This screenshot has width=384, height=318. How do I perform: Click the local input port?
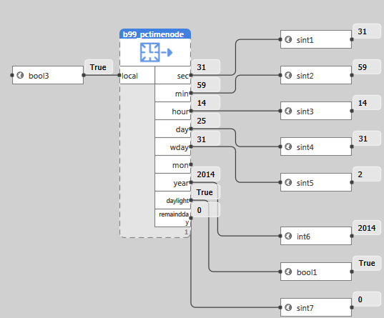coord(119,75)
